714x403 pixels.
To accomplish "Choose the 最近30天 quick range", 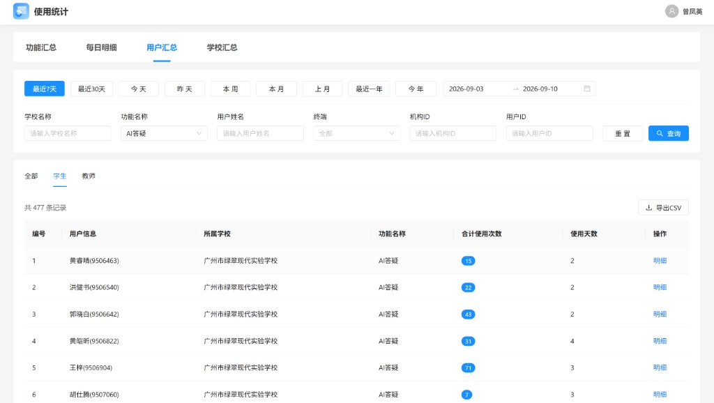I will 91,89.
